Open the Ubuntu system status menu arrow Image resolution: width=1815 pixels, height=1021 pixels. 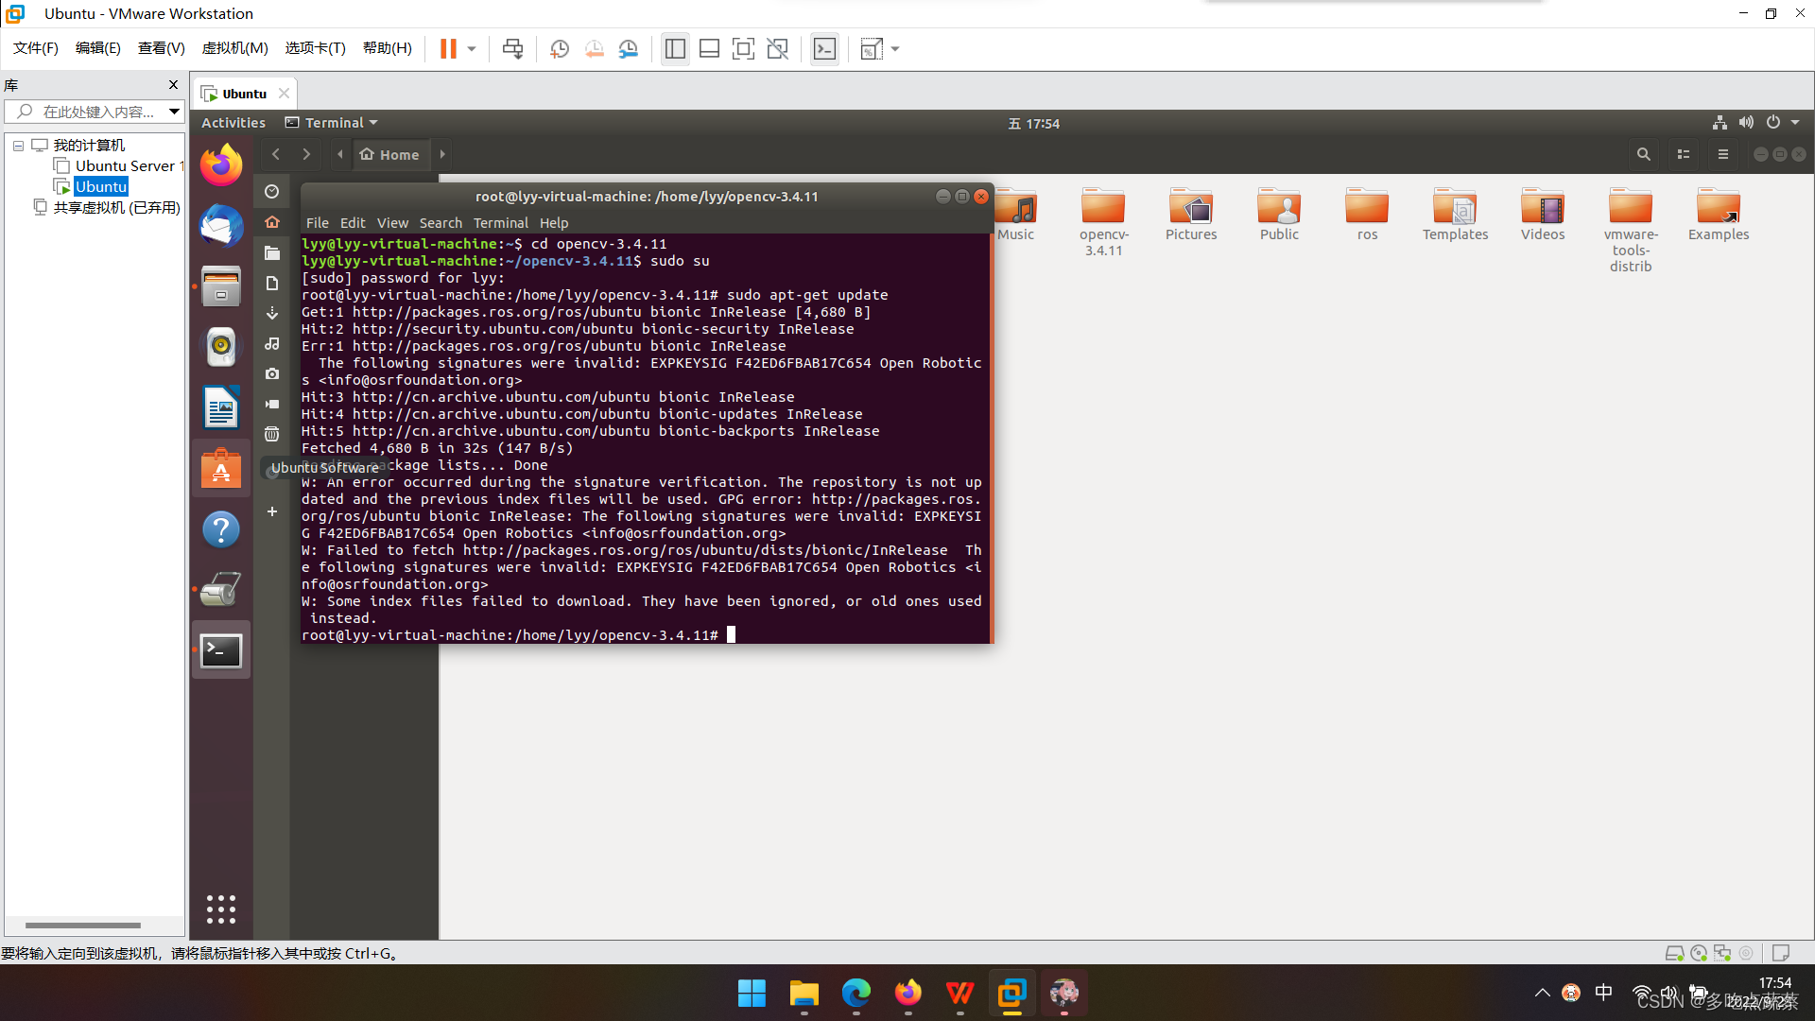[1796, 123]
